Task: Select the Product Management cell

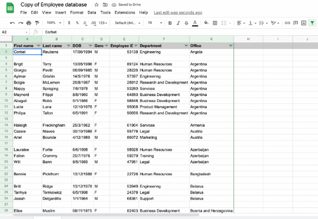Action: pos(164,107)
